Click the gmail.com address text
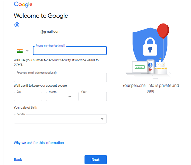 [x=50, y=32]
